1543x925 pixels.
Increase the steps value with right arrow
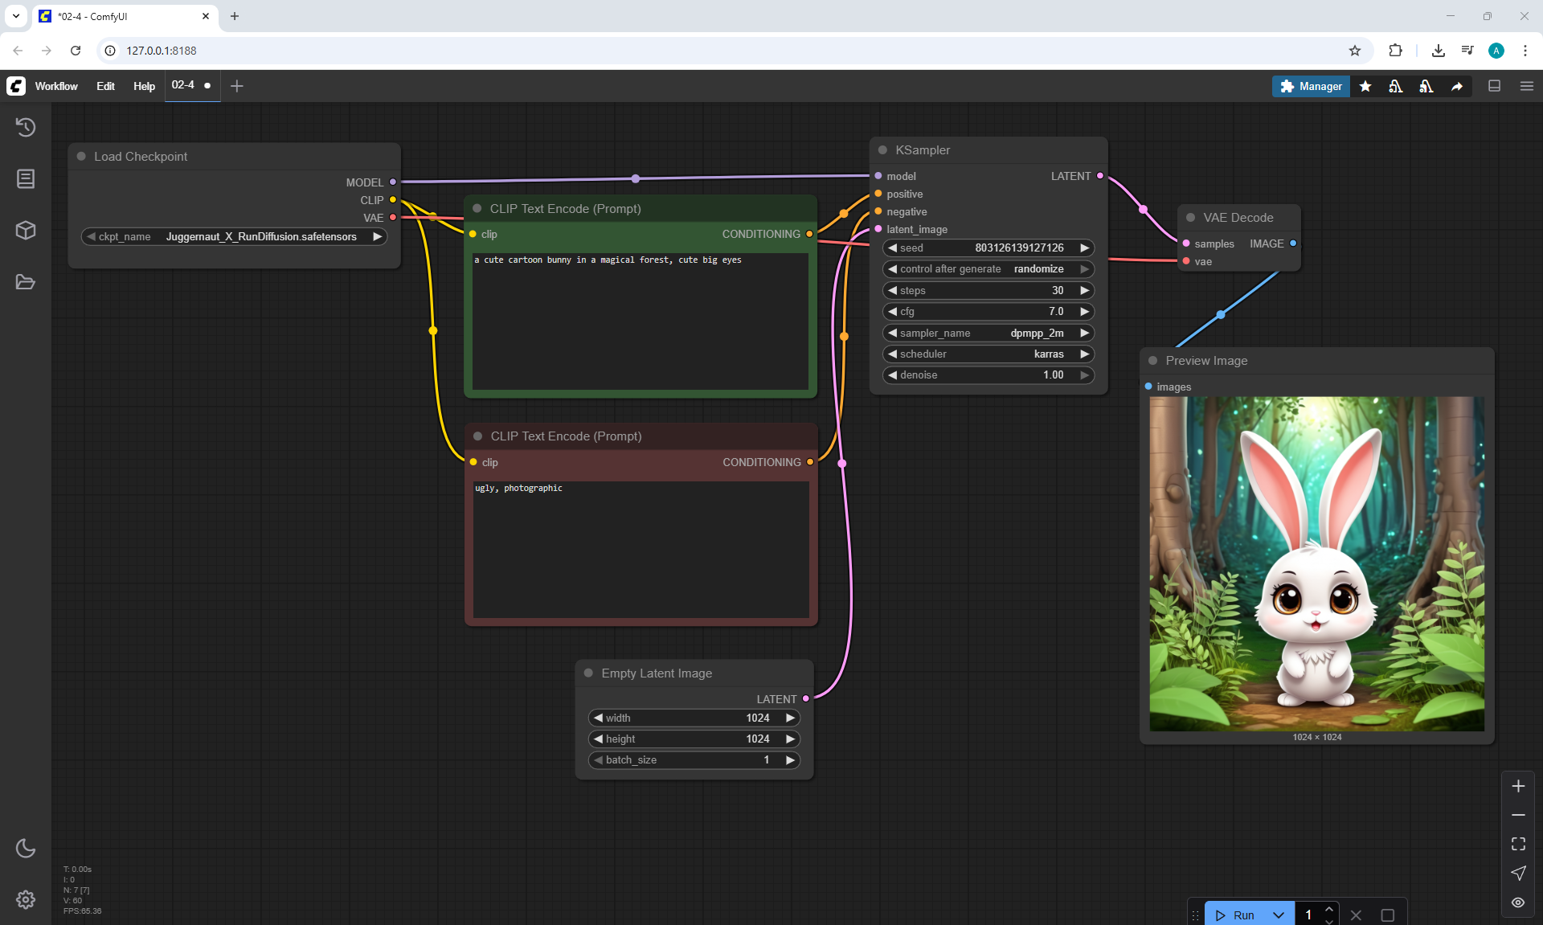1084,290
